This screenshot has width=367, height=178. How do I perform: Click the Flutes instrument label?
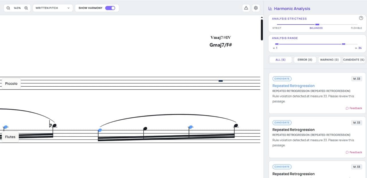(10, 137)
